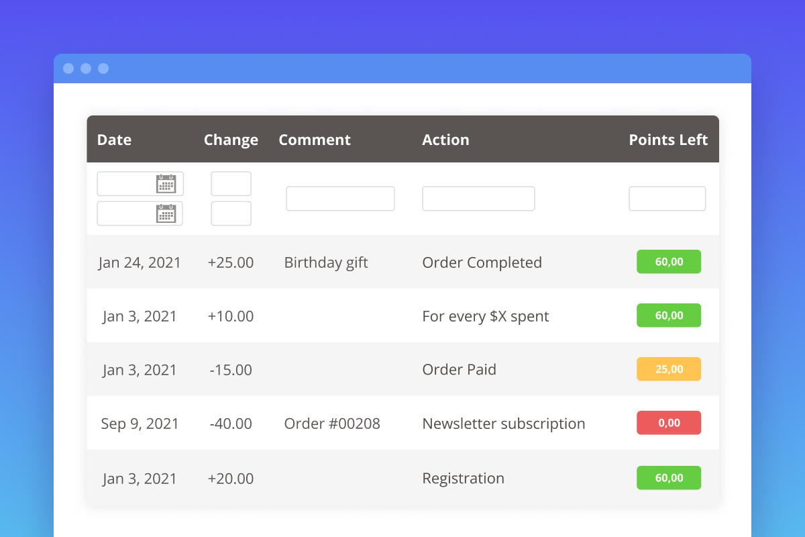Sort by the Comment column header

pyautogui.click(x=315, y=140)
